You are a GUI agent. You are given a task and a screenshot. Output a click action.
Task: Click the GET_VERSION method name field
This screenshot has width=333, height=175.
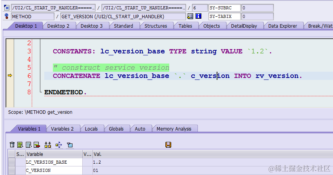(123, 16)
